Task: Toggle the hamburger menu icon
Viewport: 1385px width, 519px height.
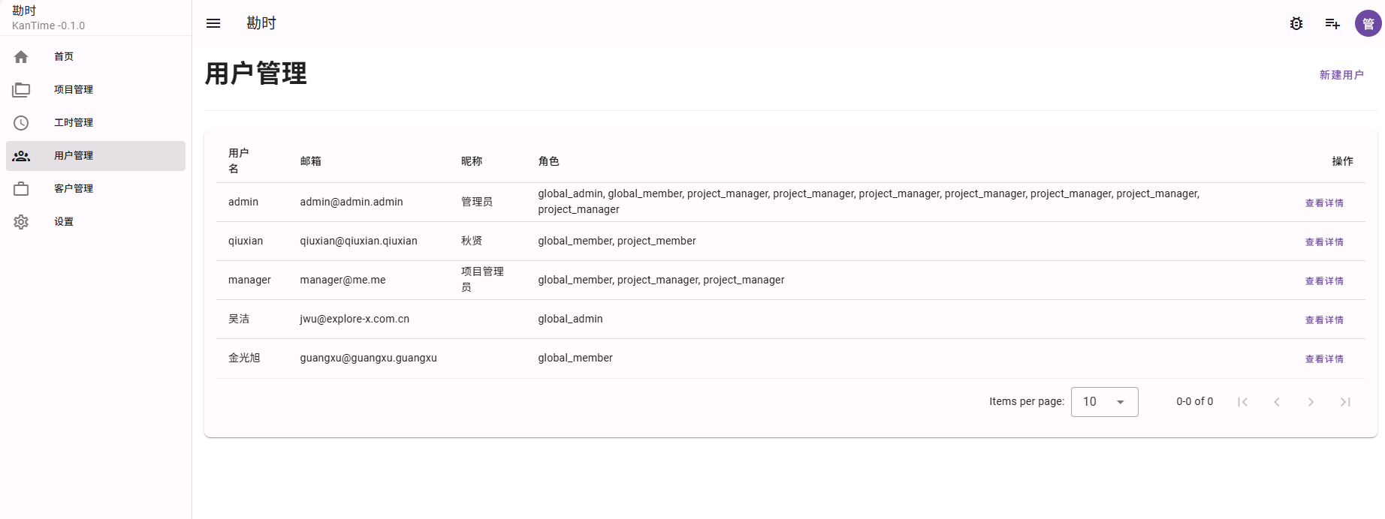Action: [213, 23]
